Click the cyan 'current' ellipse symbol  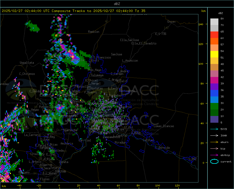[x=214, y=161]
